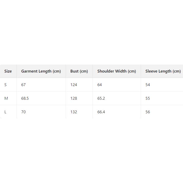This screenshot has width=183, height=183.
Task: Select the size M row label
Action: pyautogui.click(x=6, y=98)
